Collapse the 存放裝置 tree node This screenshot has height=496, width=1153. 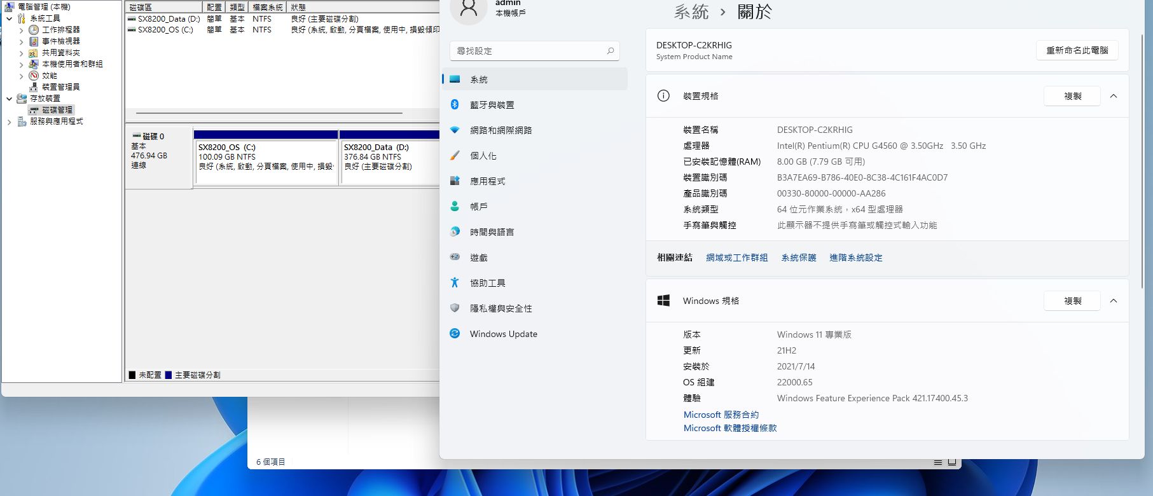click(x=10, y=99)
